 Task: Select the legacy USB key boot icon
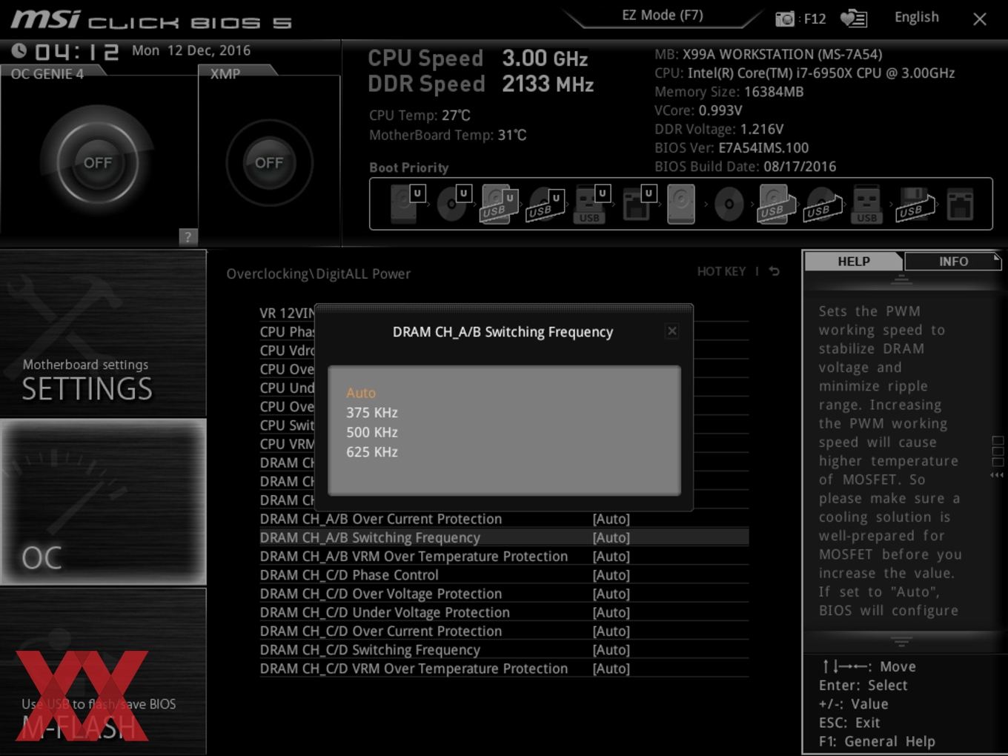coord(866,205)
